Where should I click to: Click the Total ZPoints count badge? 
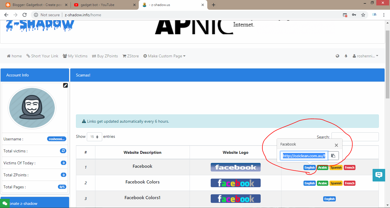click(x=63, y=175)
